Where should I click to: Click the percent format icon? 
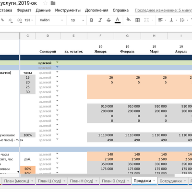(2, 20)
